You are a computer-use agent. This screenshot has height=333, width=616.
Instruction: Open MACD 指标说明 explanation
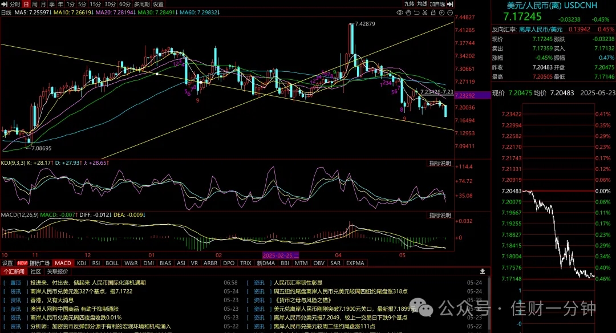point(440,215)
